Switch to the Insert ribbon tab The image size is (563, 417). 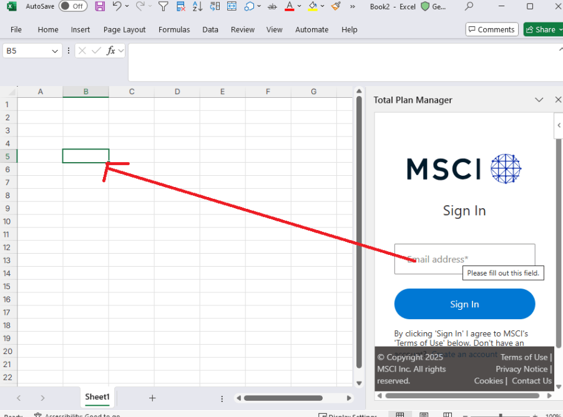81,30
